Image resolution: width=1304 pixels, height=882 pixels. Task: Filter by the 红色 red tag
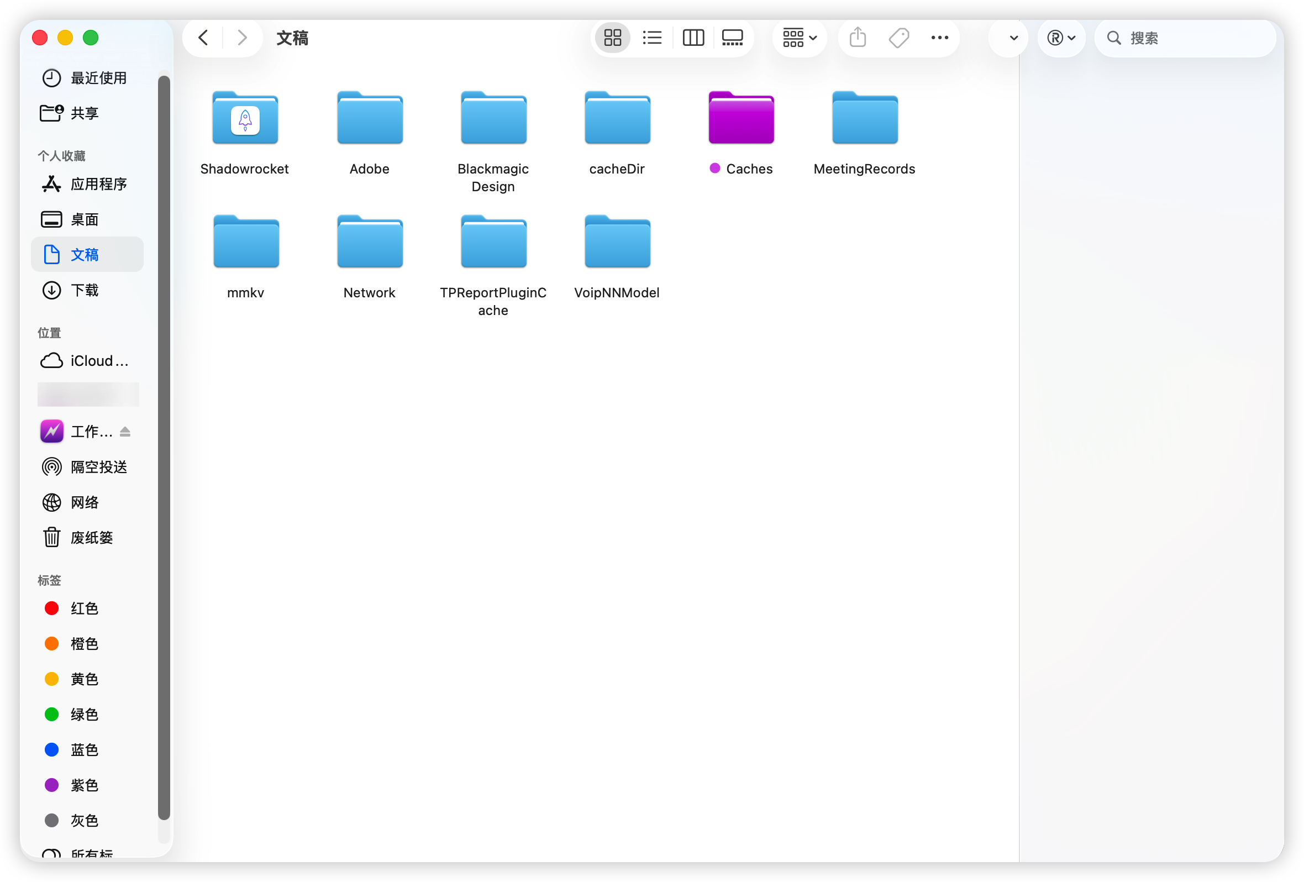(x=84, y=608)
